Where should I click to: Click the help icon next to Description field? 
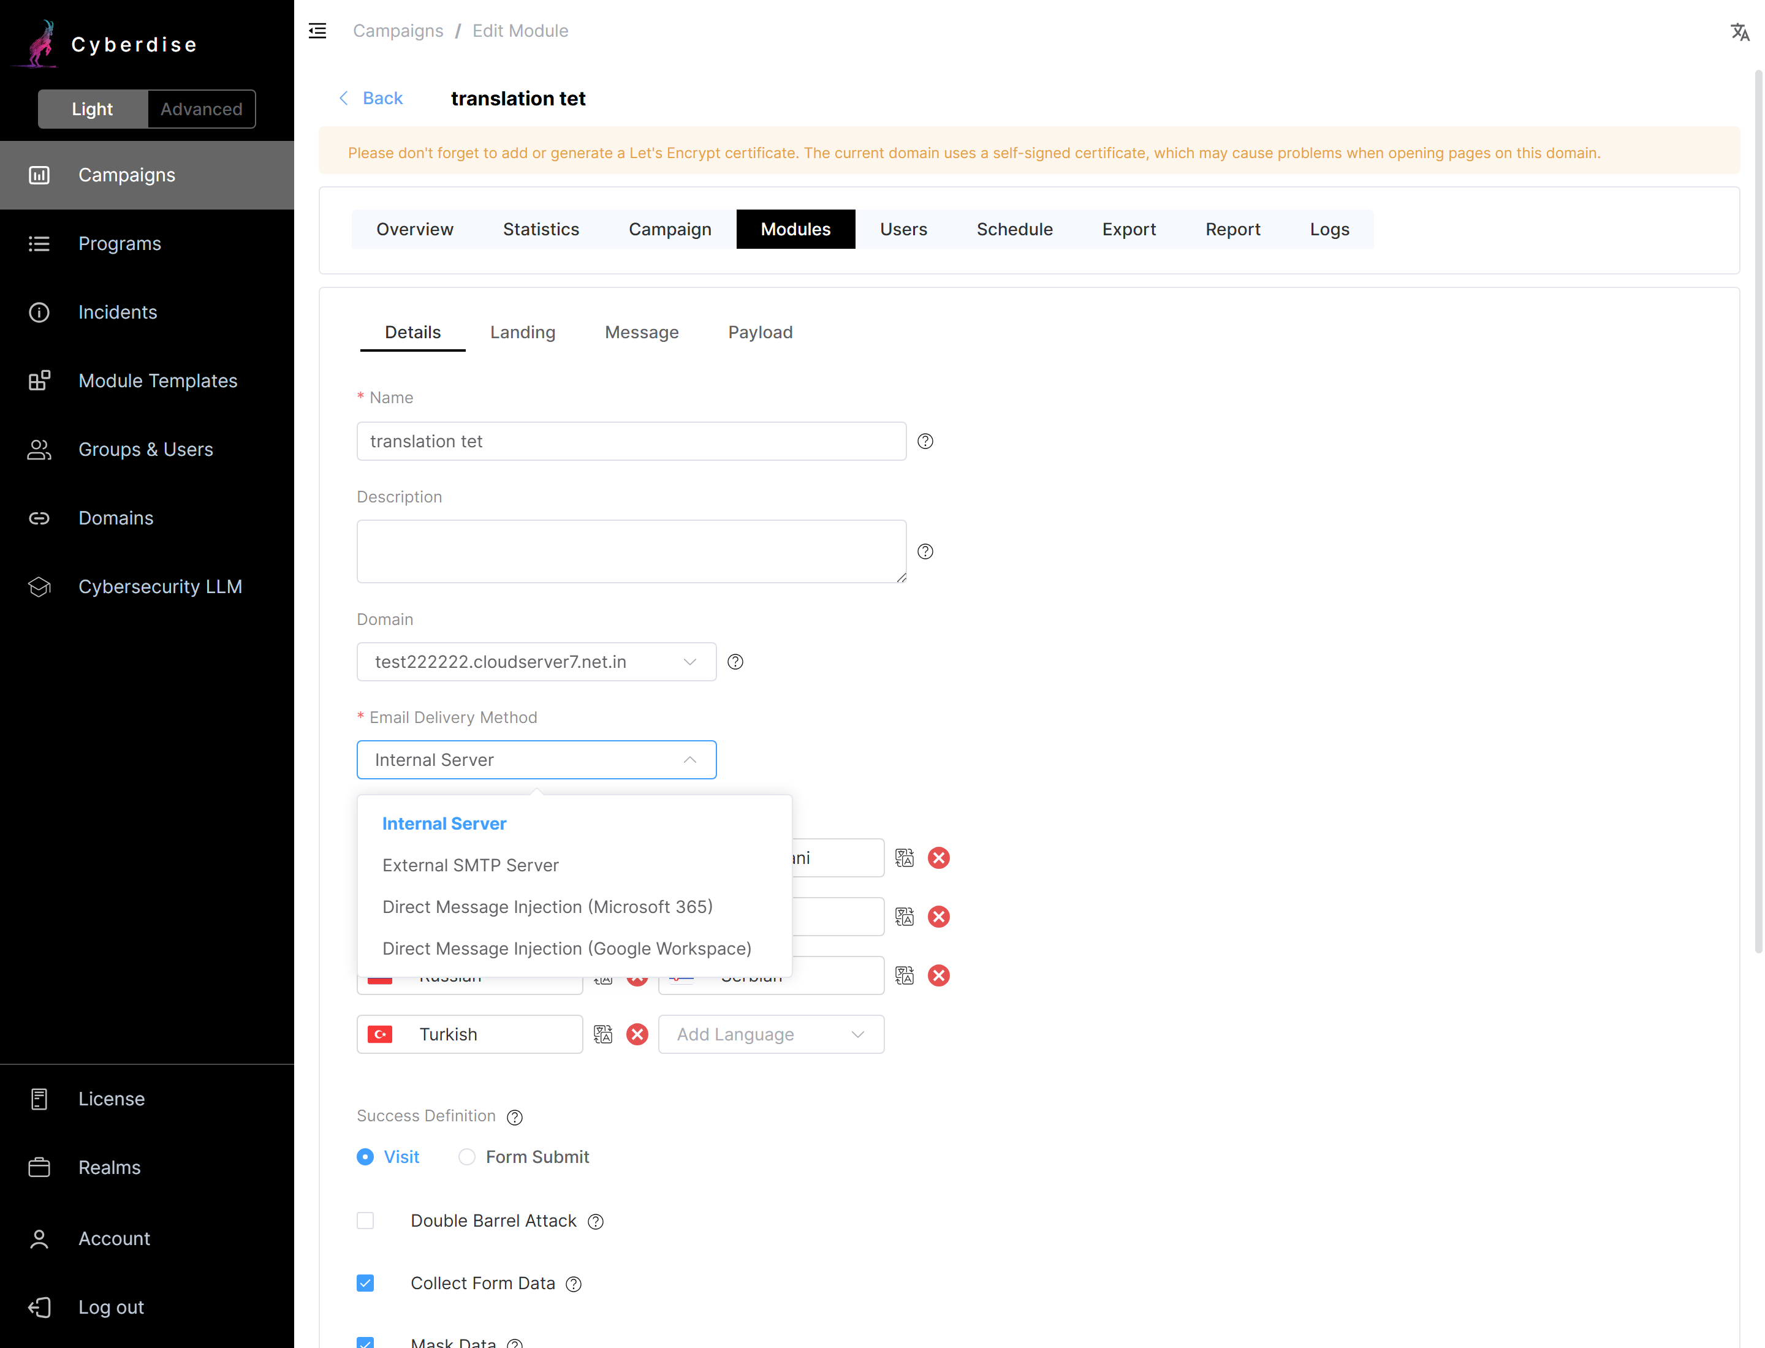pyautogui.click(x=925, y=551)
